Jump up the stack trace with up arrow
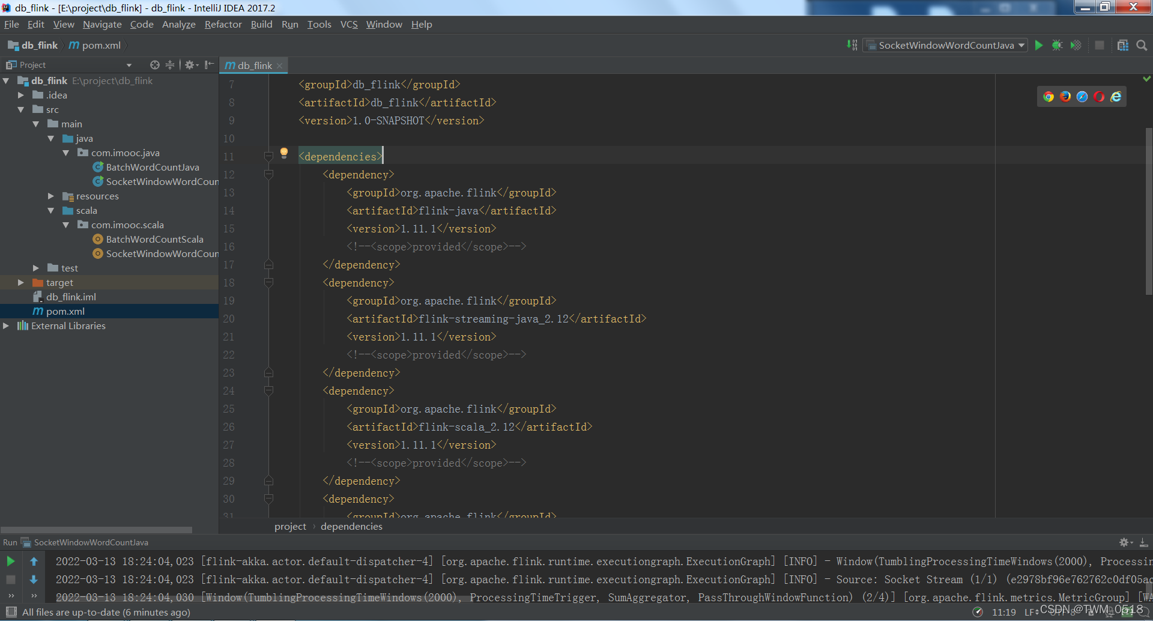 34,562
